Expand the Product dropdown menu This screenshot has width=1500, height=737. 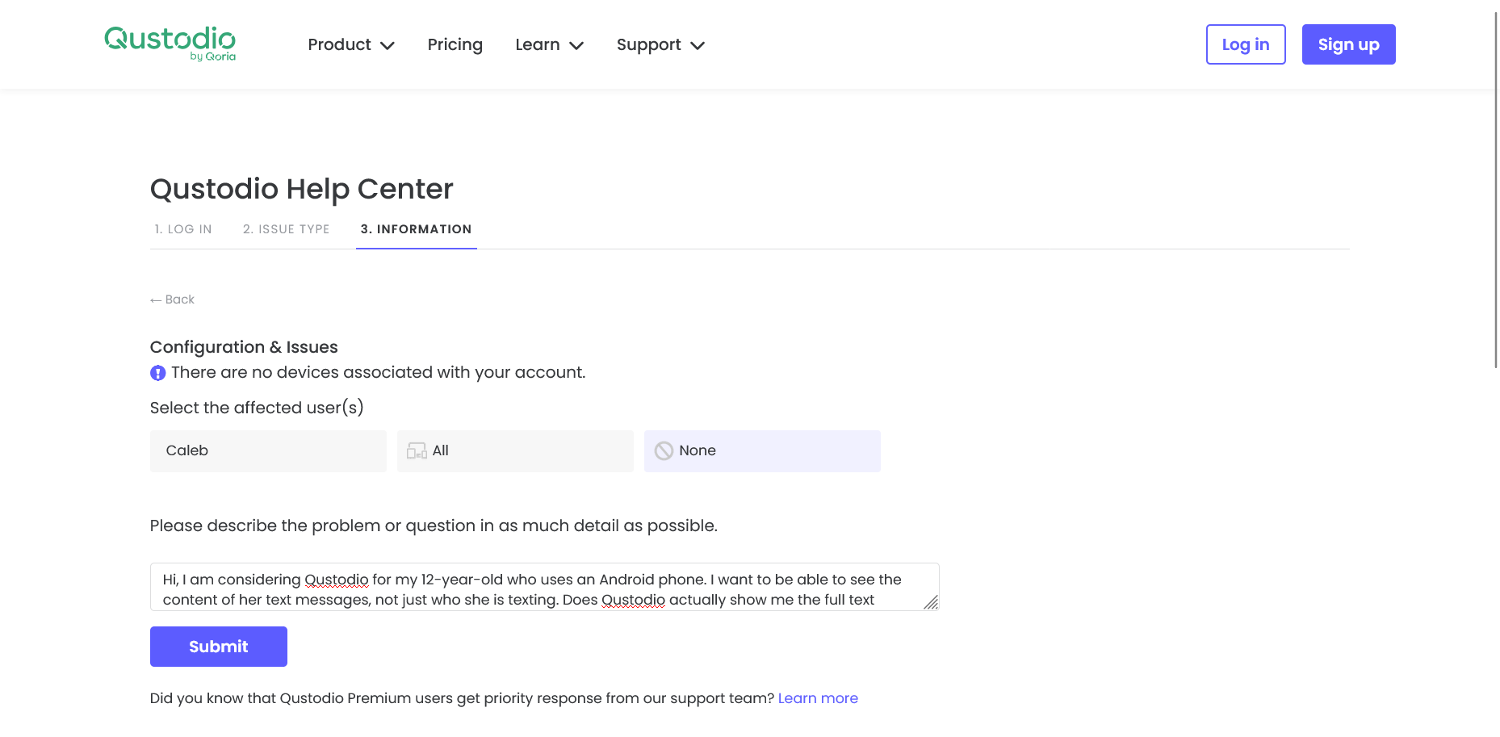coord(351,44)
